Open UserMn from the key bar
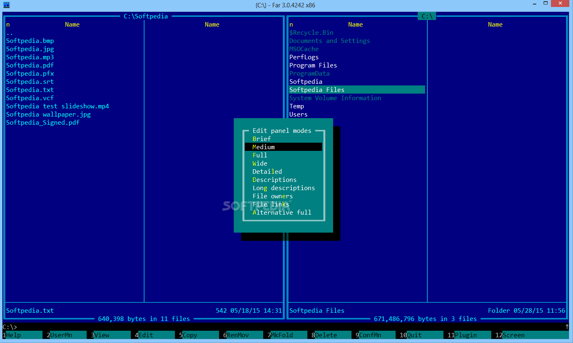 pyautogui.click(x=66, y=335)
